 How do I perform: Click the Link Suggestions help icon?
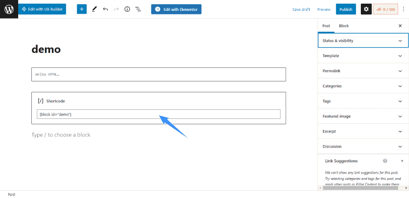[385, 161]
